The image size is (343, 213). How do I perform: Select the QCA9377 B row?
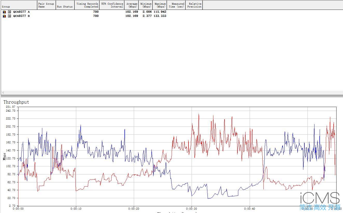[22, 16]
